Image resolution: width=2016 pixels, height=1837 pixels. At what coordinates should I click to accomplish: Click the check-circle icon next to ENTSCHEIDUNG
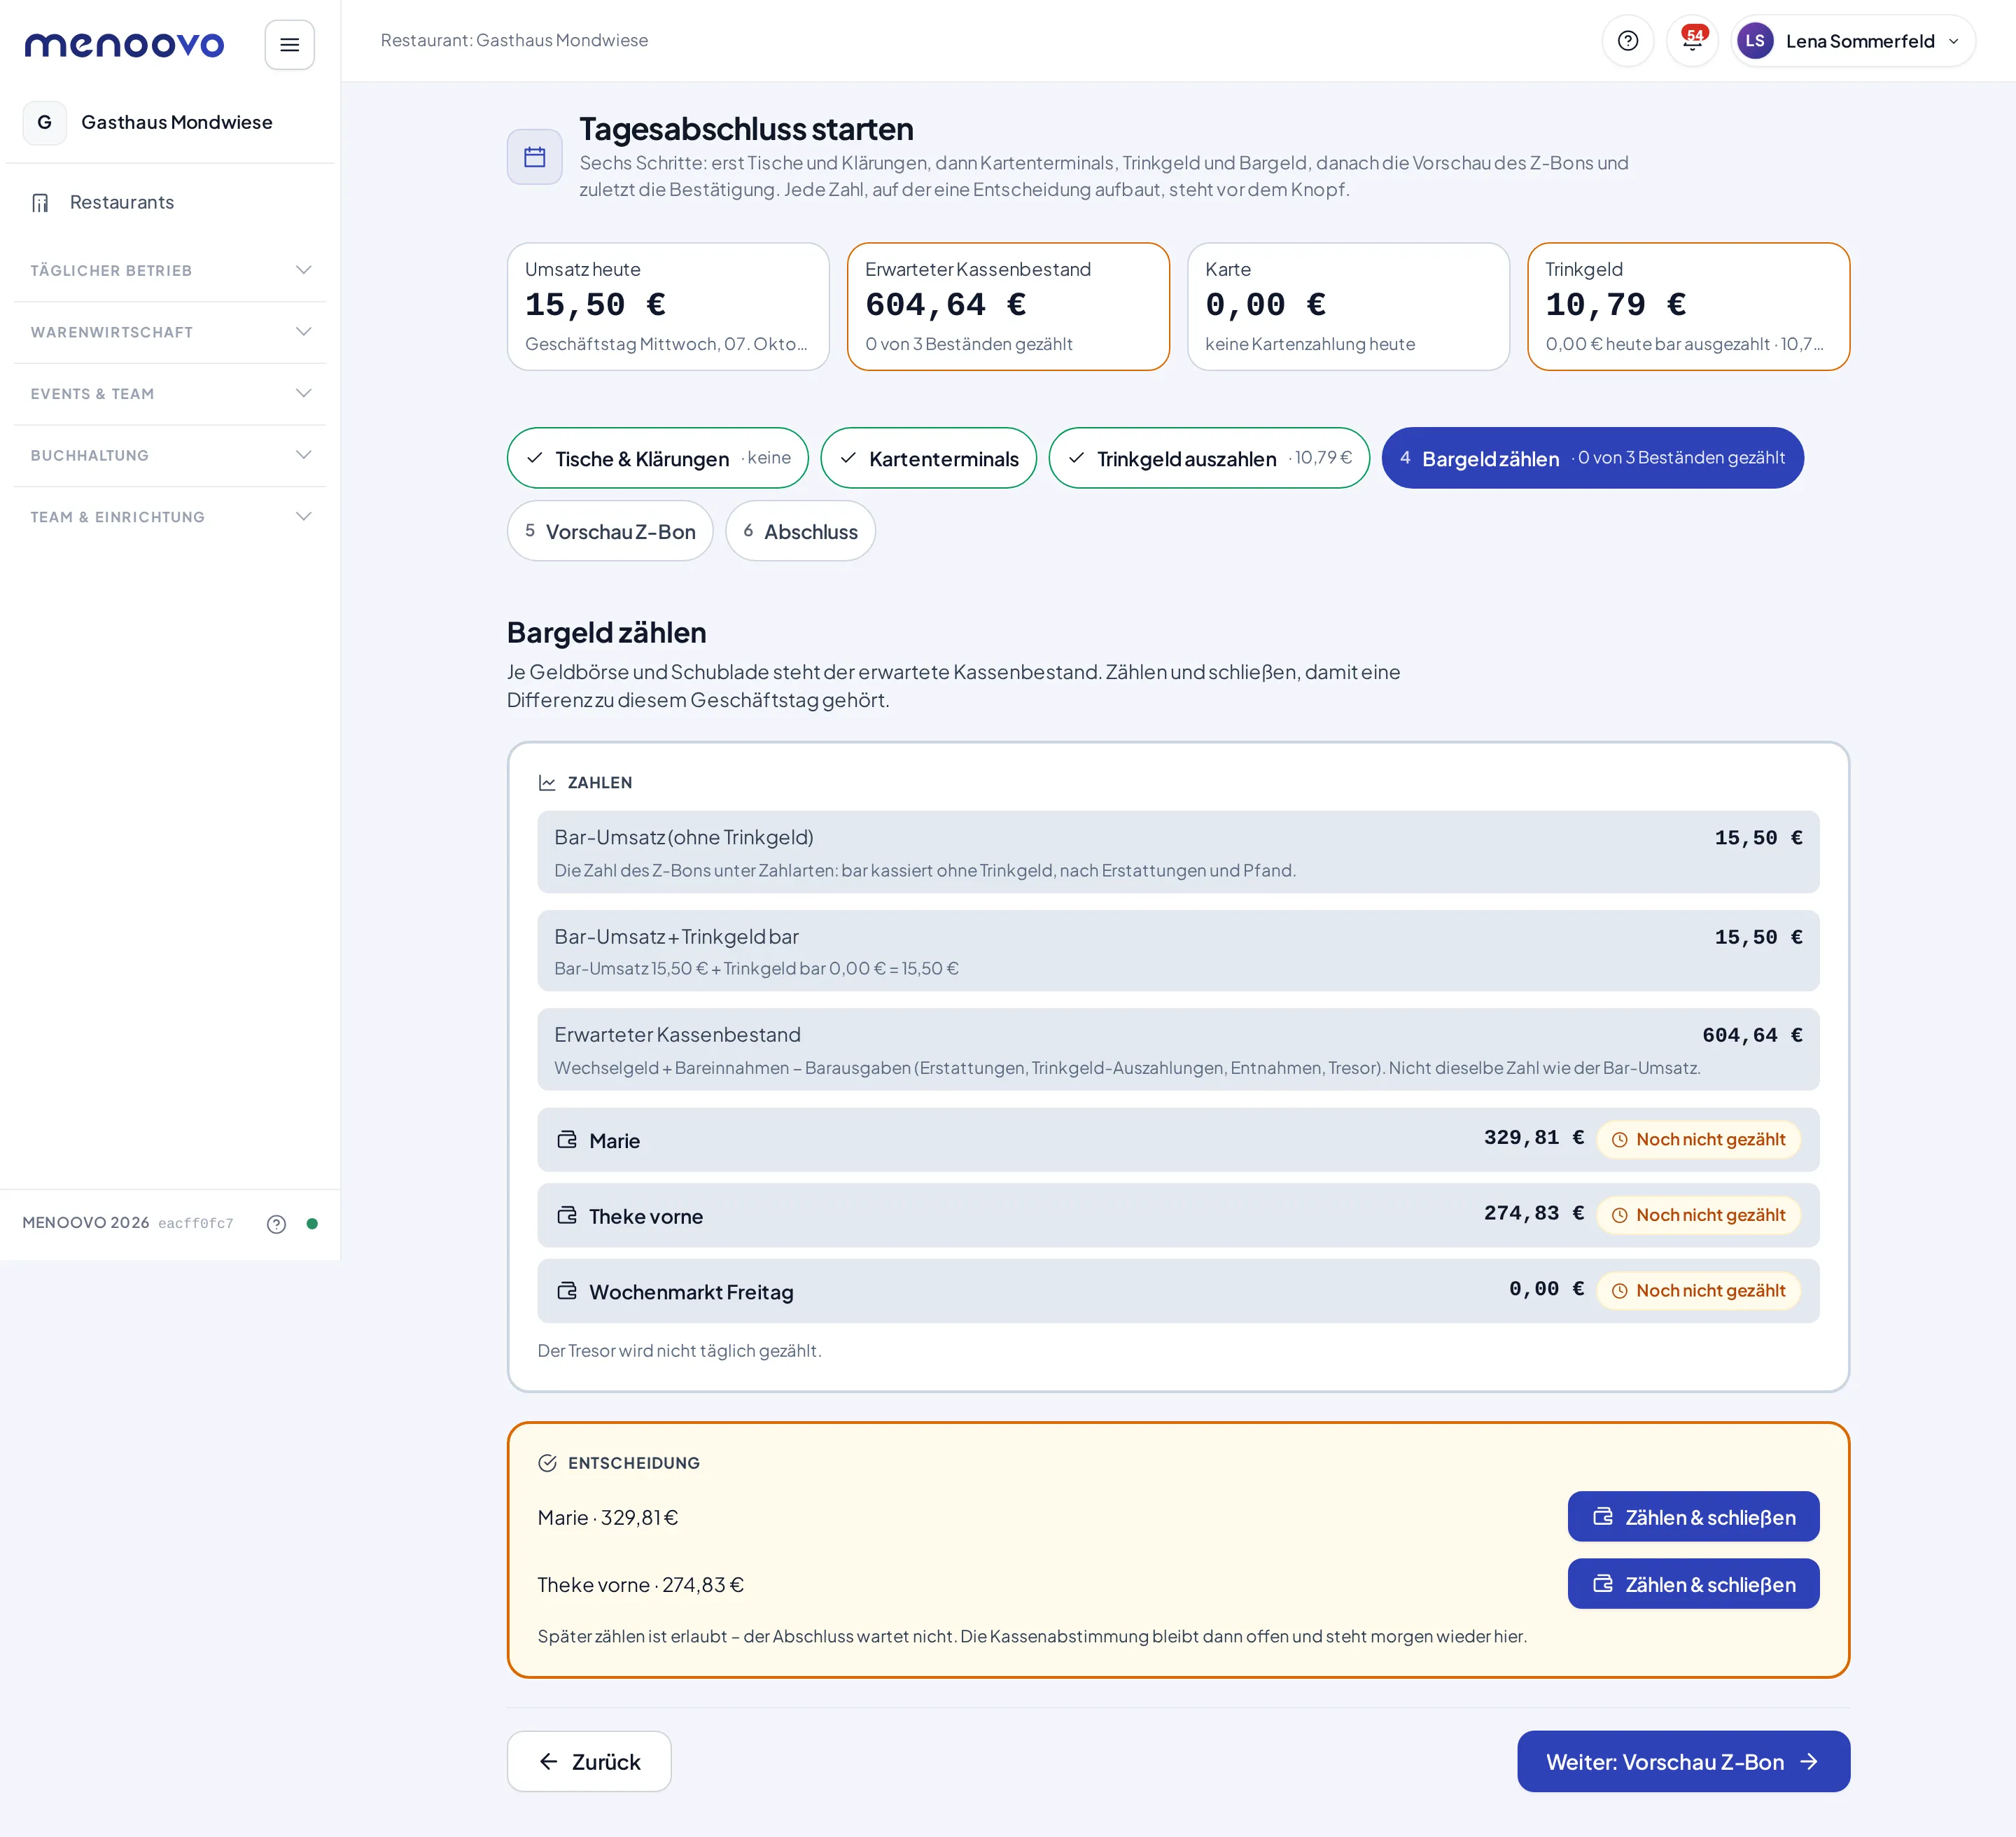[547, 1463]
